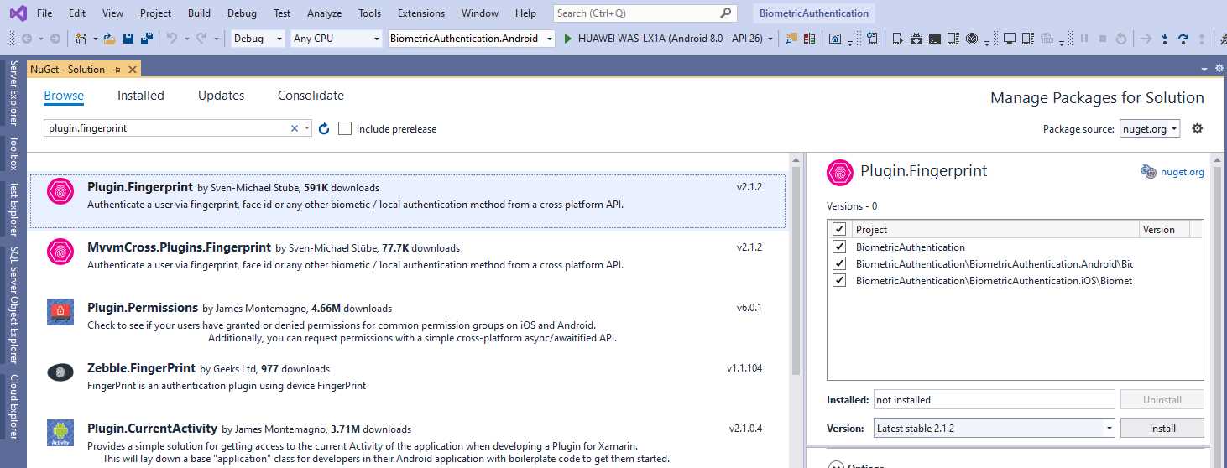The width and height of the screenshot is (1227, 468).
Task: Click the Save toolbar icon
Action: [x=128, y=39]
